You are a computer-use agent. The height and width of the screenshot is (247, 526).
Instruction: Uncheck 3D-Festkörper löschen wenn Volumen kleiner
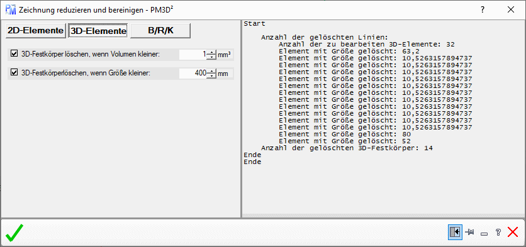pyautogui.click(x=14, y=53)
